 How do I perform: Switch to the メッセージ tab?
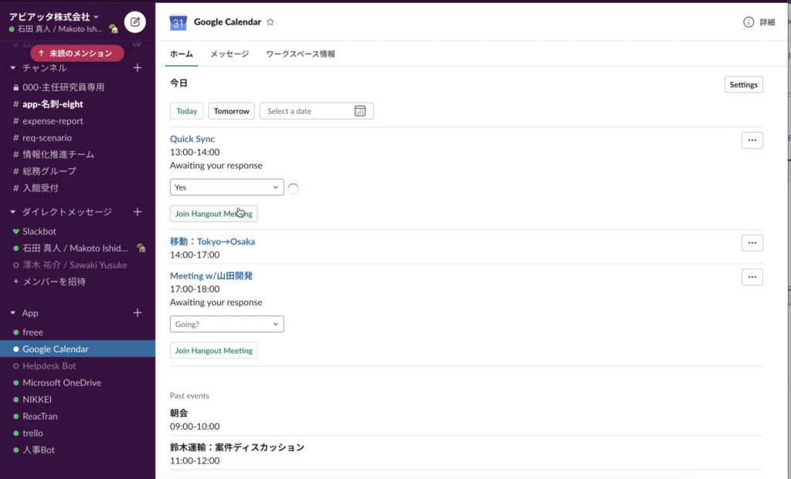[229, 54]
